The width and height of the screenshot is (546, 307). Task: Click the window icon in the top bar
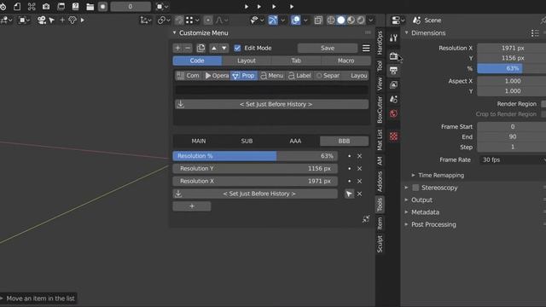coord(61,6)
